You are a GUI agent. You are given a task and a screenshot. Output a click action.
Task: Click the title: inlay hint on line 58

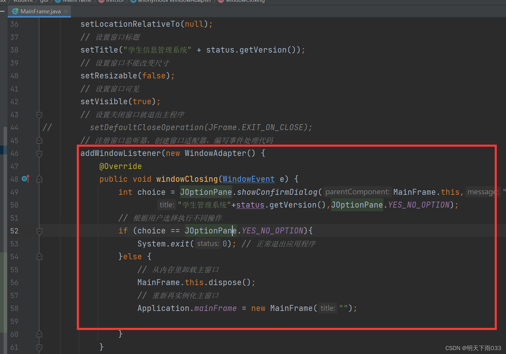328,308
